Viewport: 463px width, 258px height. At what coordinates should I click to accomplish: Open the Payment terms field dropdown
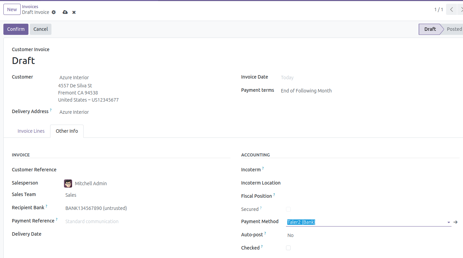click(x=306, y=91)
